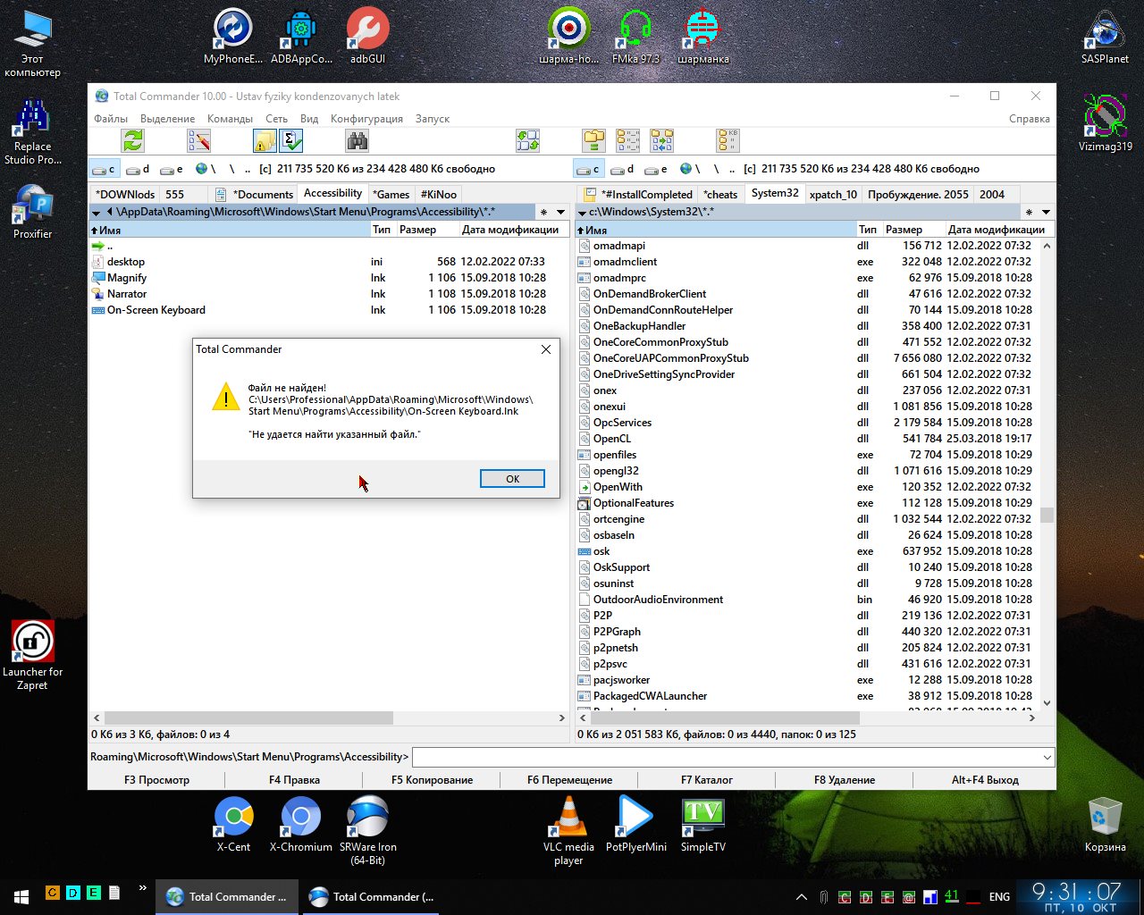Open the left panel directory history arrow
1144x915 pixels.
tap(561, 213)
